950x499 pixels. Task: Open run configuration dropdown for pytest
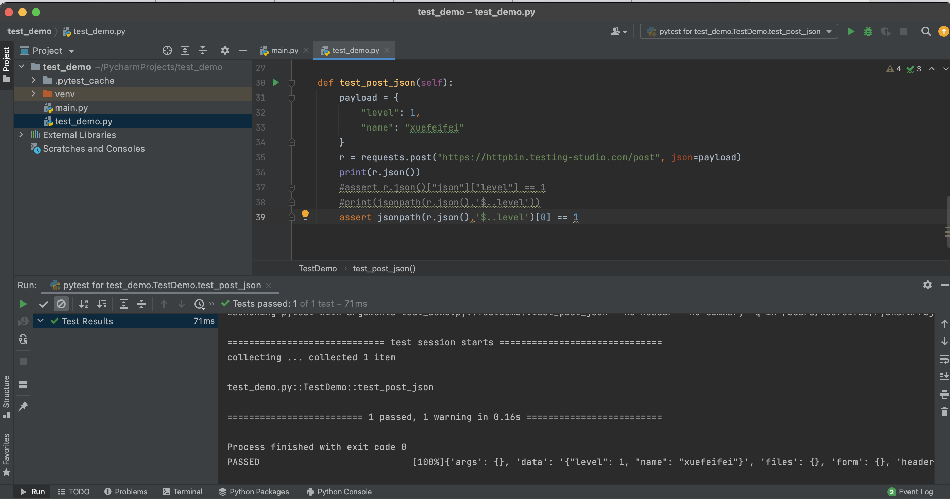(739, 31)
